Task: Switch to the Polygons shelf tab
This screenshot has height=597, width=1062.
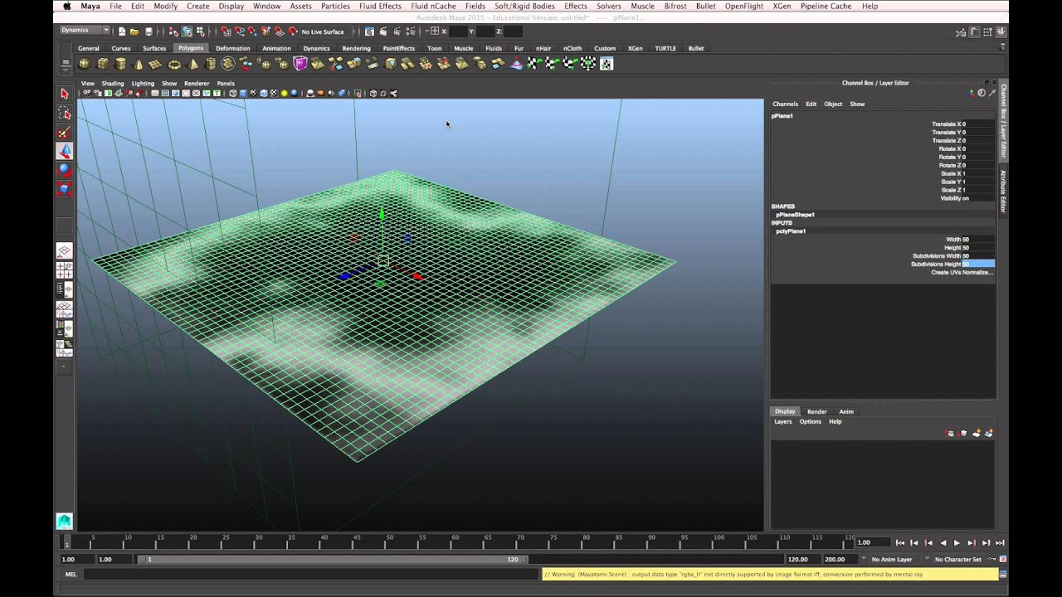Action: [190, 48]
